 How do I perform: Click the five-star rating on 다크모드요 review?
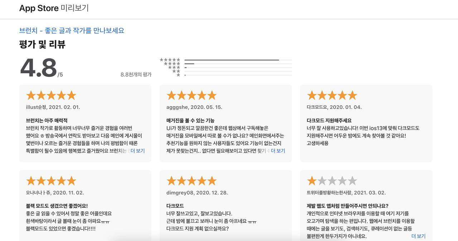[332, 95]
